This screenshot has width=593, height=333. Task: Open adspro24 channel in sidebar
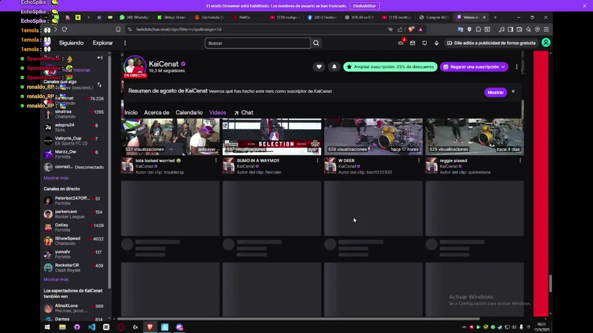click(74, 128)
